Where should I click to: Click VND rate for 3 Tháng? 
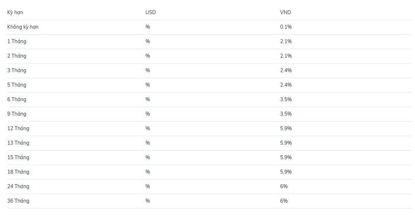(286, 70)
